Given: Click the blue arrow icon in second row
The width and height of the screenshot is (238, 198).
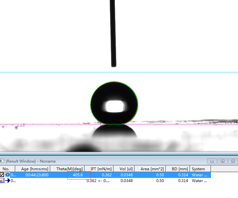Looking at the screenshot, I should tap(8, 181).
